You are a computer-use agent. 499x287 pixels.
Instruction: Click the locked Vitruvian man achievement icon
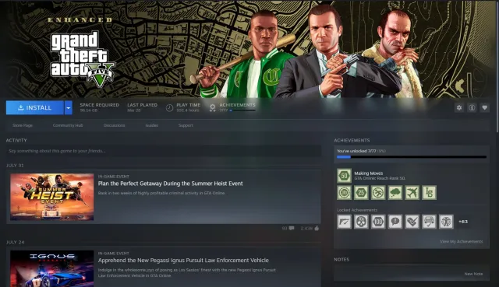446,222
